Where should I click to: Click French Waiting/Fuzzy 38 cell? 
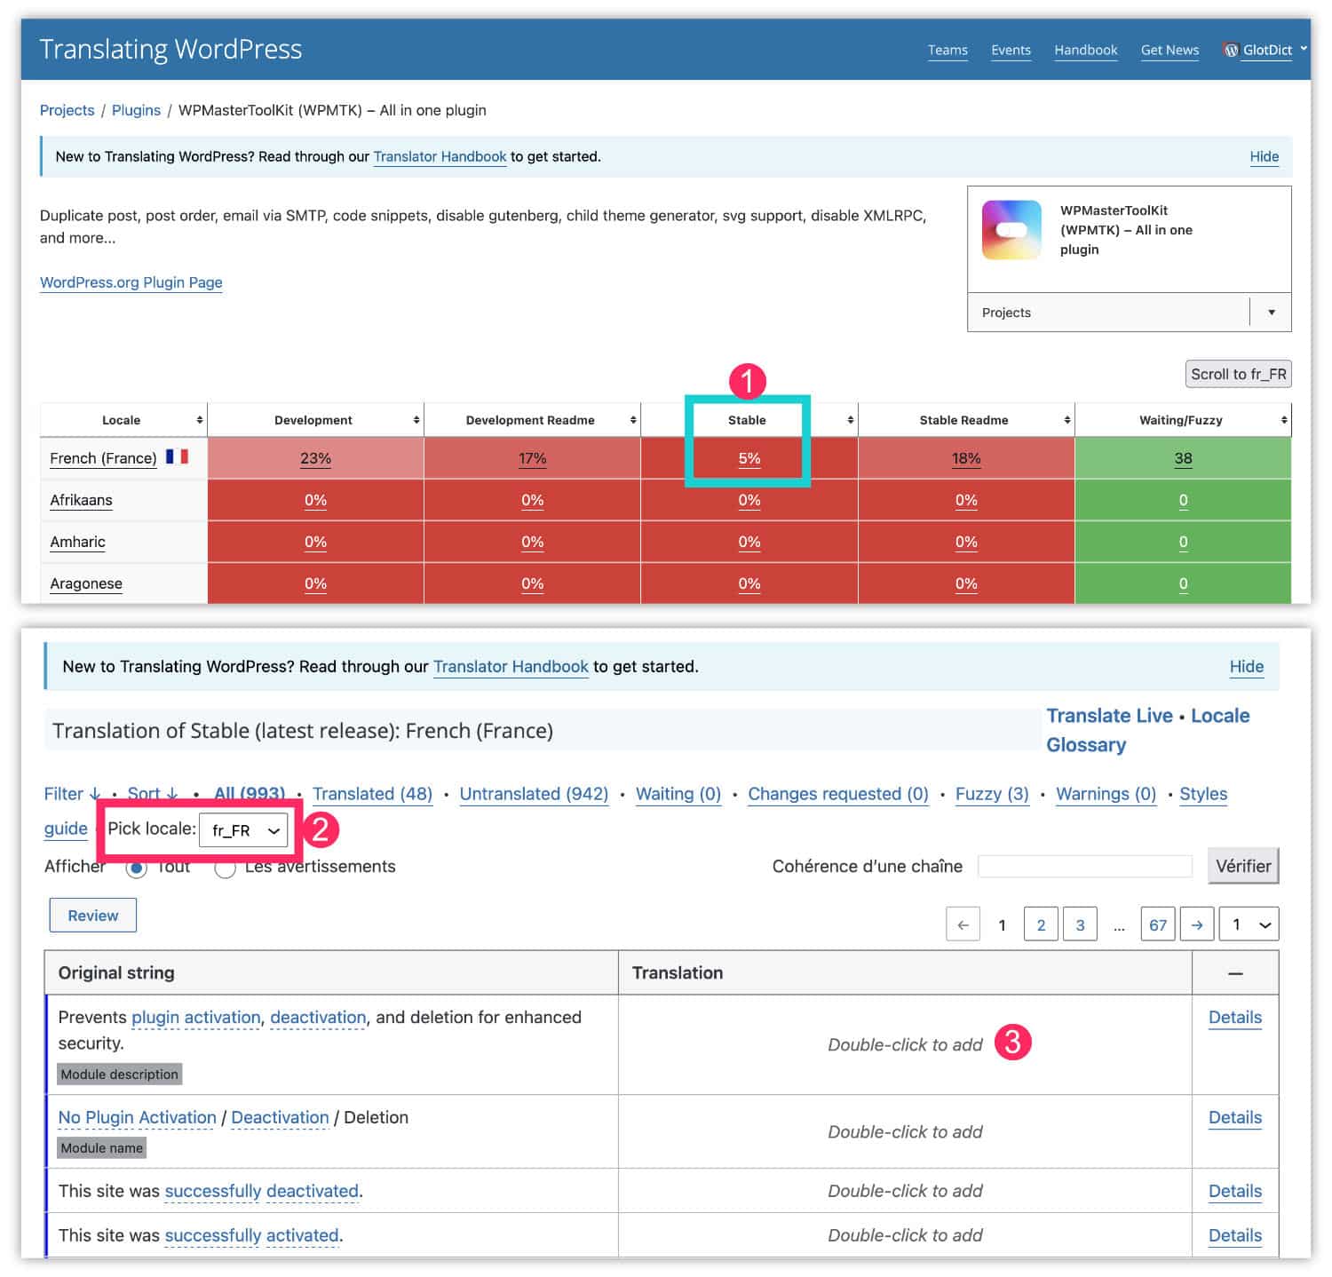click(x=1183, y=458)
